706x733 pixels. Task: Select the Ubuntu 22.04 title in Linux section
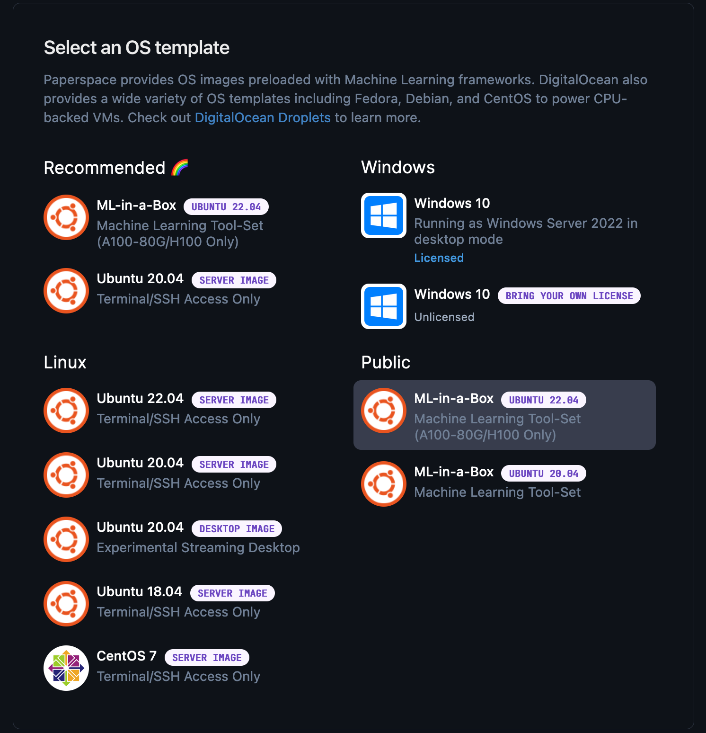[x=140, y=398]
